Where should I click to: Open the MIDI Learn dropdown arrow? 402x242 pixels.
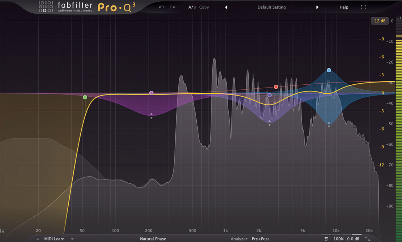(x=72, y=239)
